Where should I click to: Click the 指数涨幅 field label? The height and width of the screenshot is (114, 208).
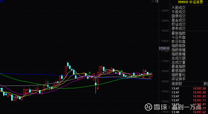[x=178, y=50]
